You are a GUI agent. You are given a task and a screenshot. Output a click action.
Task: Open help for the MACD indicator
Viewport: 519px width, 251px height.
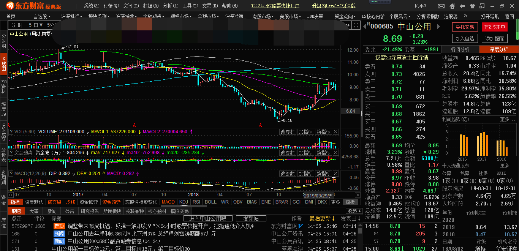[x=11, y=174]
